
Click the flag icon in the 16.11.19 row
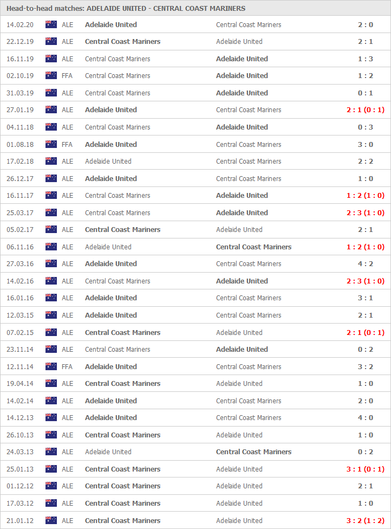(x=51, y=59)
